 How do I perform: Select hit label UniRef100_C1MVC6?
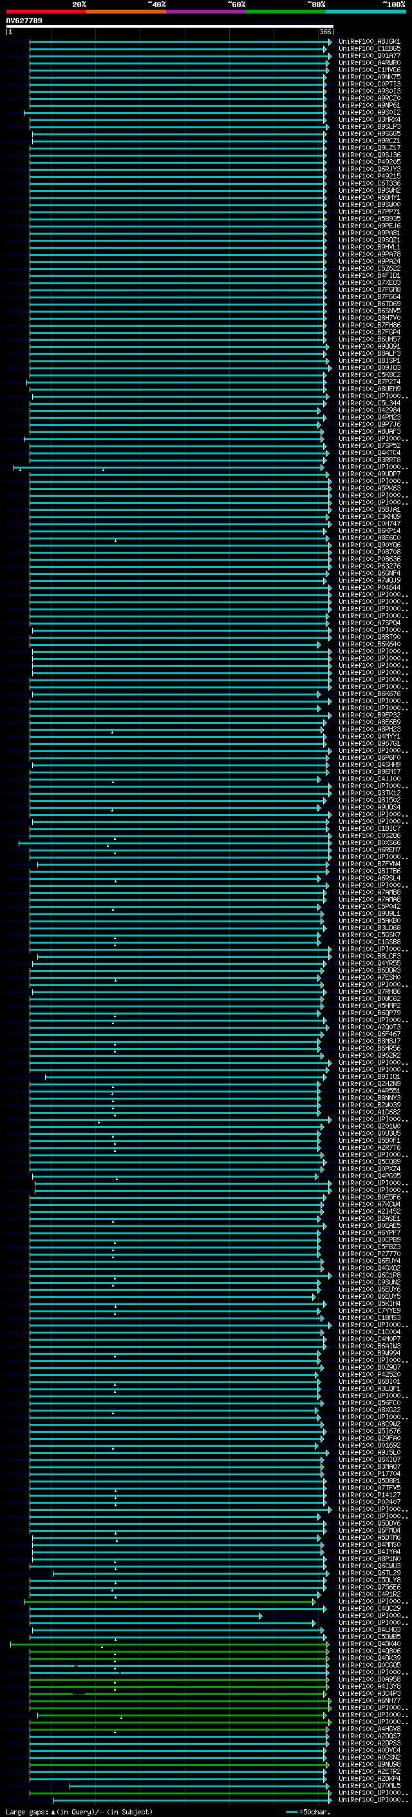370,70
